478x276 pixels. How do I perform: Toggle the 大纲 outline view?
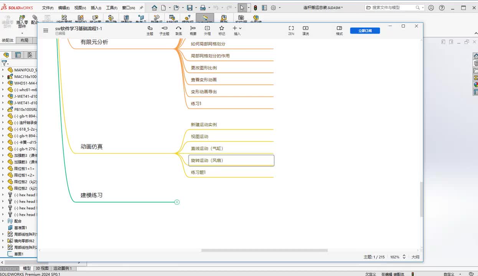(x=415, y=257)
